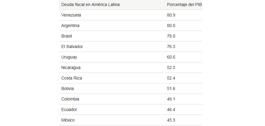Screen dimensions: 265x126
Task: Click on El Salvador in the table
Action: point(72,46)
